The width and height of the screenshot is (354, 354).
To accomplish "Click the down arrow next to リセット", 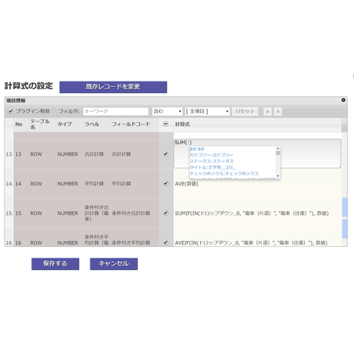I will pyautogui.click(x=278, y=112).
